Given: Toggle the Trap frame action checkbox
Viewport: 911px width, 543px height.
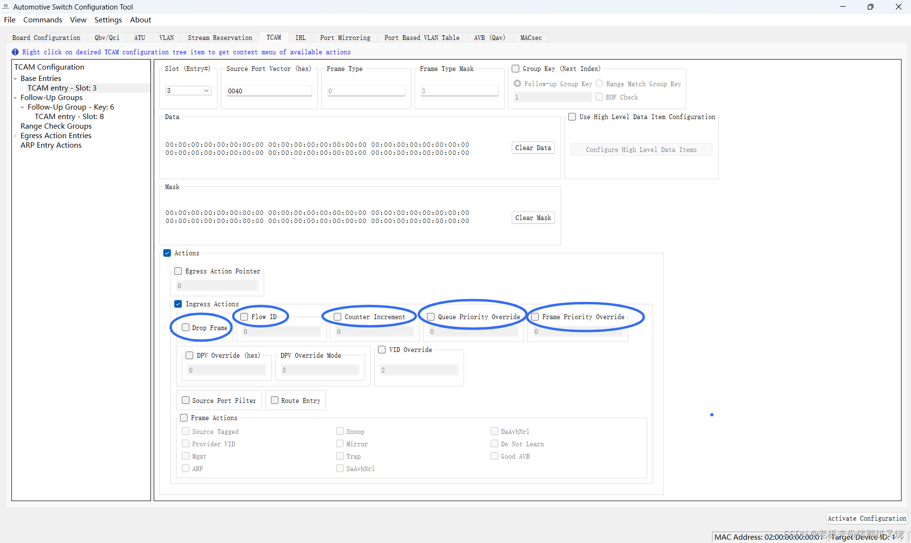Looking at the screenshot, I should [340, 456].
